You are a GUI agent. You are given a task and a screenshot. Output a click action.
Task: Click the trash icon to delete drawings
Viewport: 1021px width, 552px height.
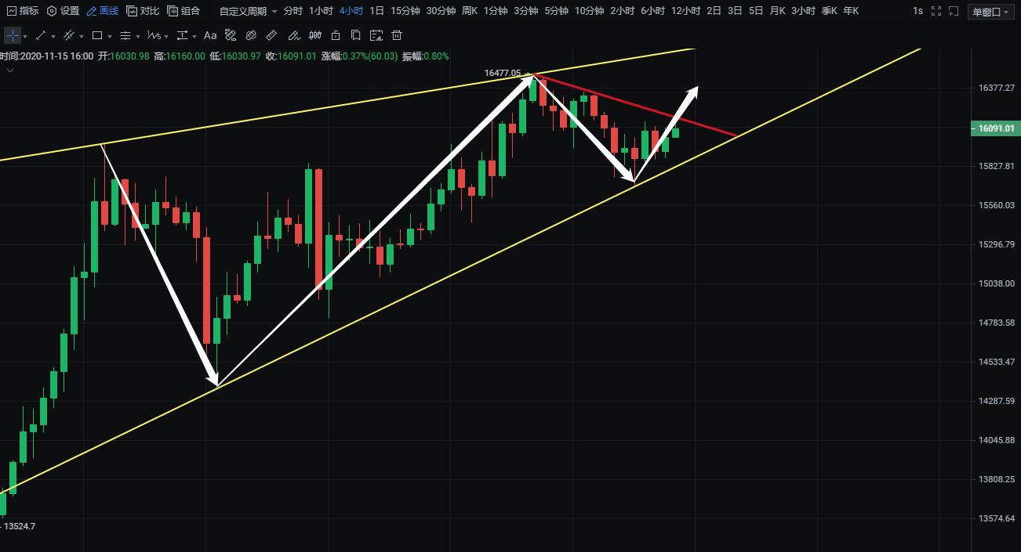397,35
